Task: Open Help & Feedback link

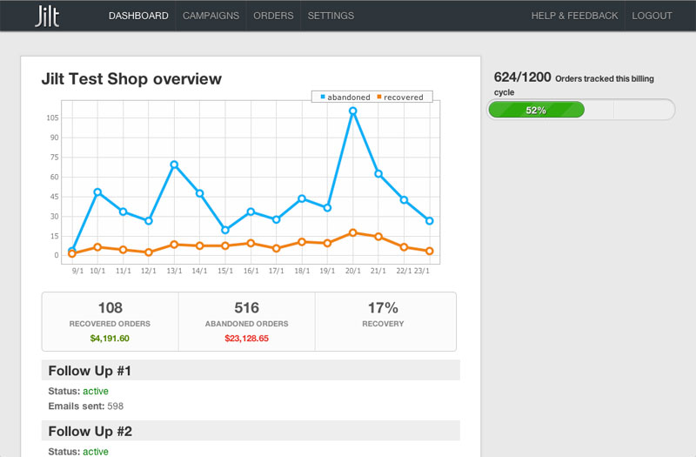Action: (x=574, y=16)
